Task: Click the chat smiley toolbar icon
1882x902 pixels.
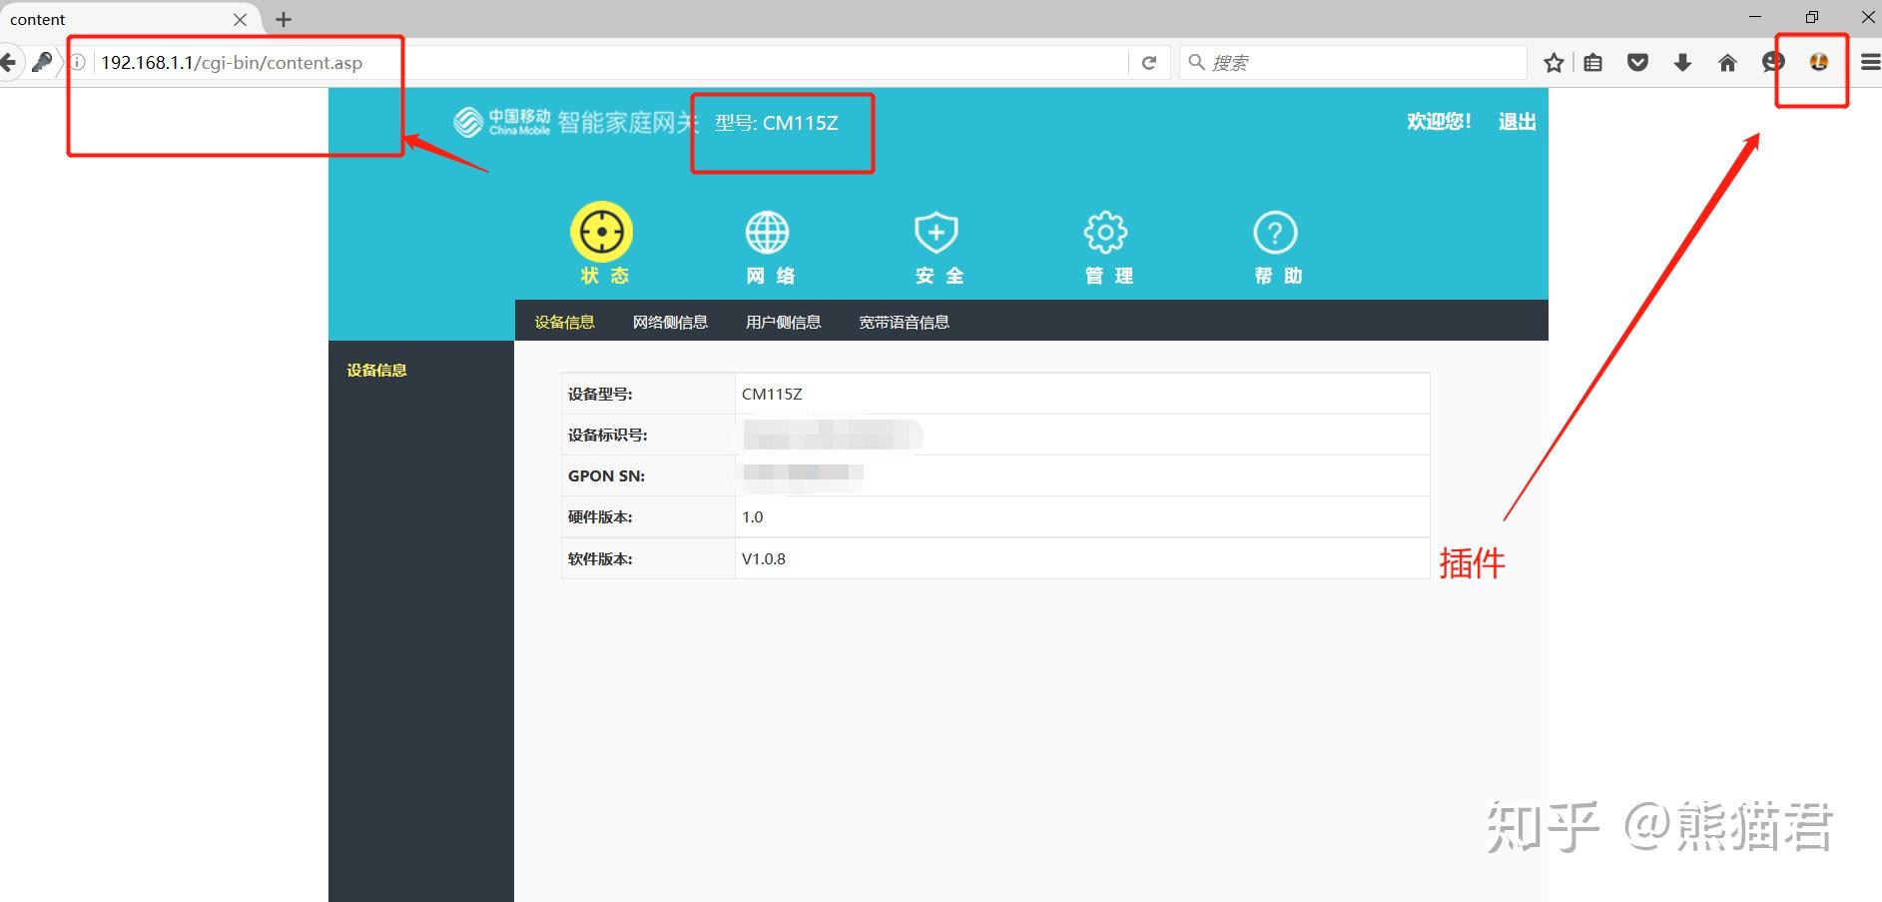Action: pyautogui.click(x=1773, y=63)
